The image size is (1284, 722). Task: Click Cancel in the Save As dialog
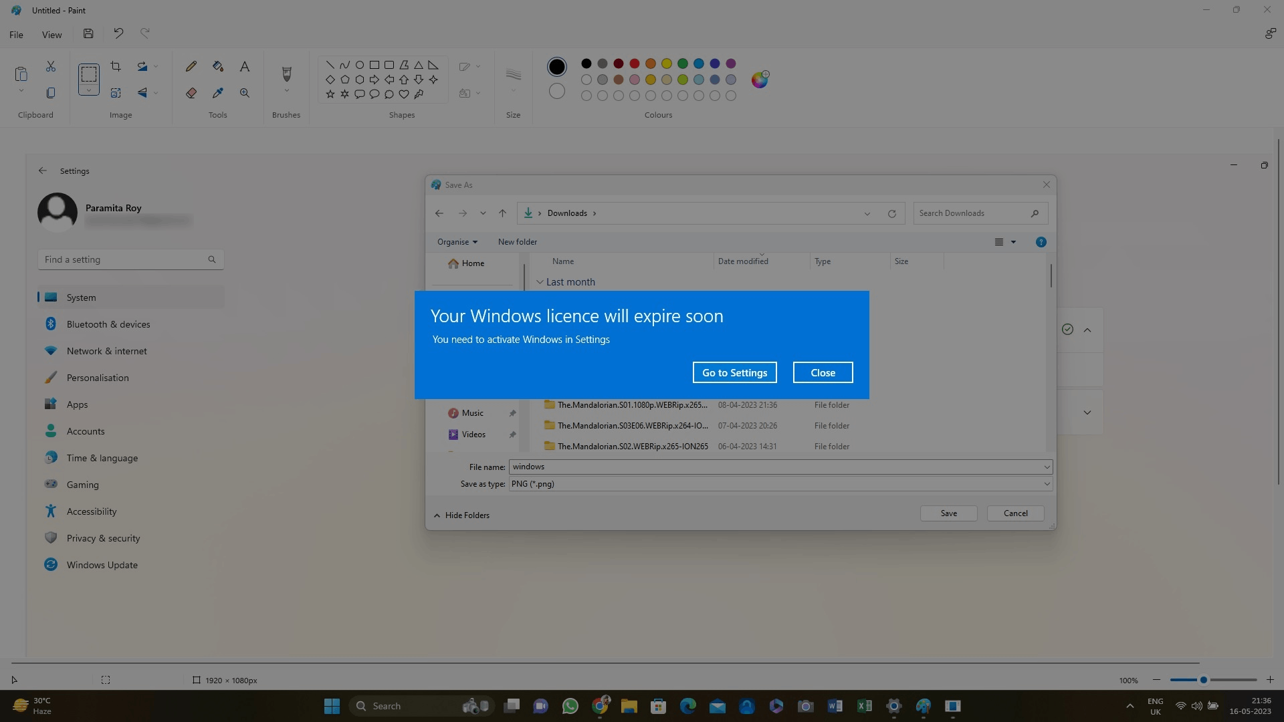pos(1015,513)
